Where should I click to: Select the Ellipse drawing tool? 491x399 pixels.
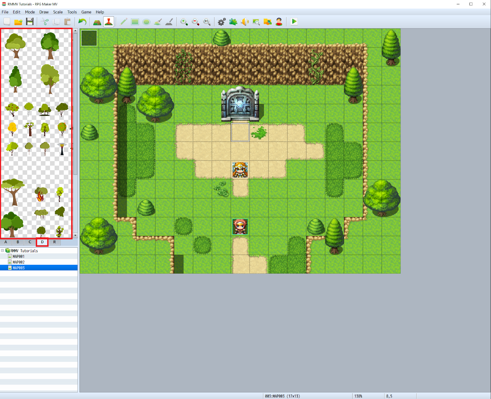click(146, 22)
